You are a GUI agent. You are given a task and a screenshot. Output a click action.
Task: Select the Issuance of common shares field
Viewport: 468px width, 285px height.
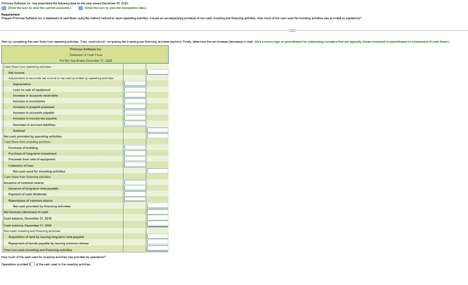[135, 182]
